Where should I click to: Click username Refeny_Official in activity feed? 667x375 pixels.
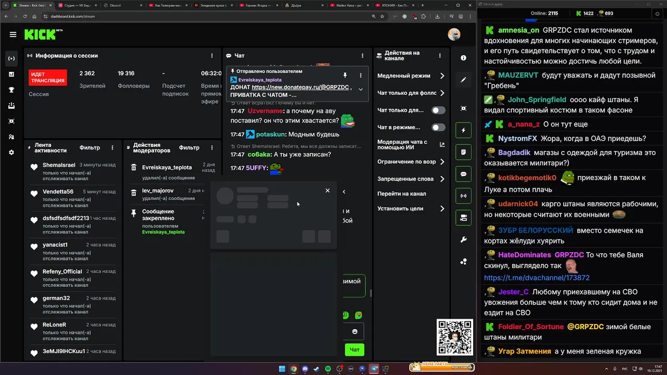(63, 272)
